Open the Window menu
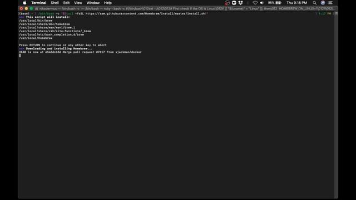Viewport: 356px width, 200px height. [93, 3]
